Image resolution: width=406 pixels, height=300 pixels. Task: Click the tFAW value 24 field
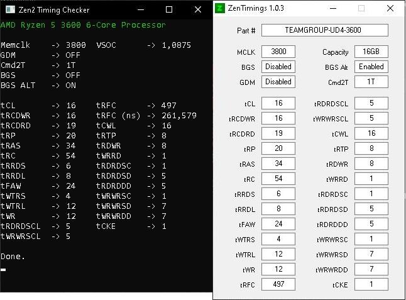point(278,224)
